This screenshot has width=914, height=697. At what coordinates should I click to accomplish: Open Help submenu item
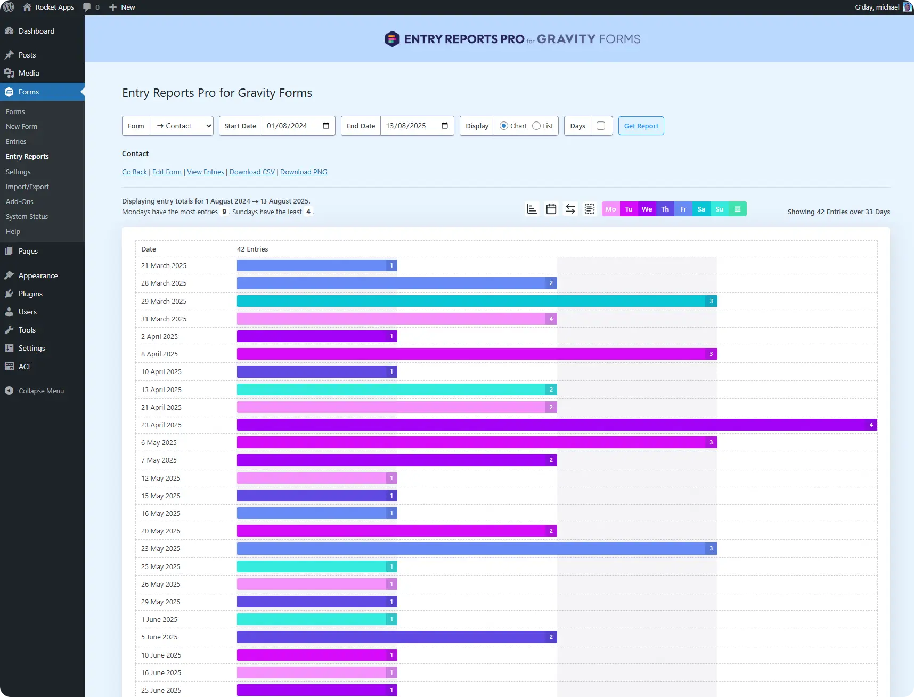click(x=13, y=231)
